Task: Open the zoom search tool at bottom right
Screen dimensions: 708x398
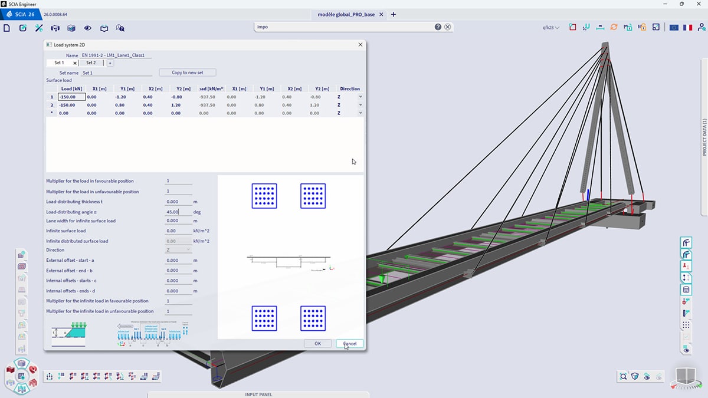Action: click(624, 376)
